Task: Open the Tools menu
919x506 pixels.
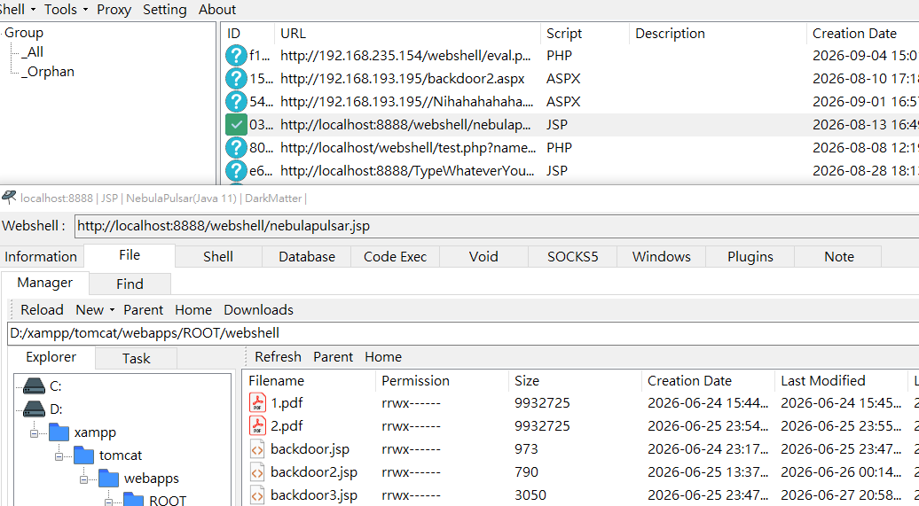Action: pos(66,10)
